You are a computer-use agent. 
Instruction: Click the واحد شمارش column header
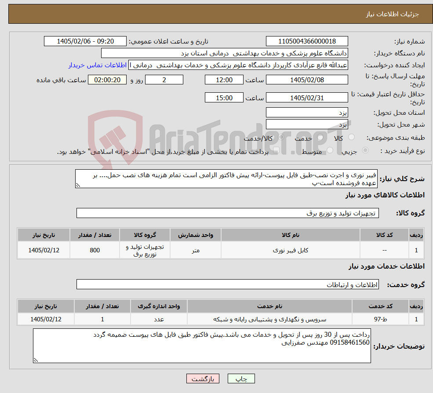click(196, 235)
